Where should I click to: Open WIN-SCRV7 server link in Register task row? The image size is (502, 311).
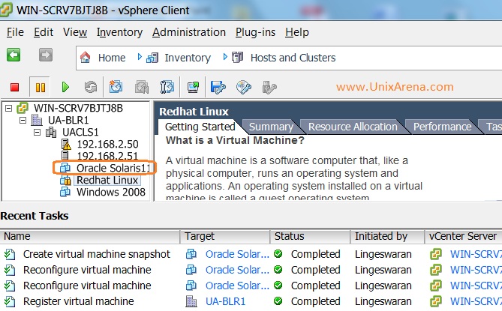coord(476,301)
